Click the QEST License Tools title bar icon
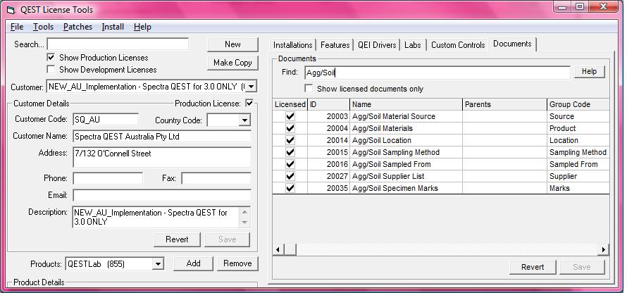 tap(9, 10)
